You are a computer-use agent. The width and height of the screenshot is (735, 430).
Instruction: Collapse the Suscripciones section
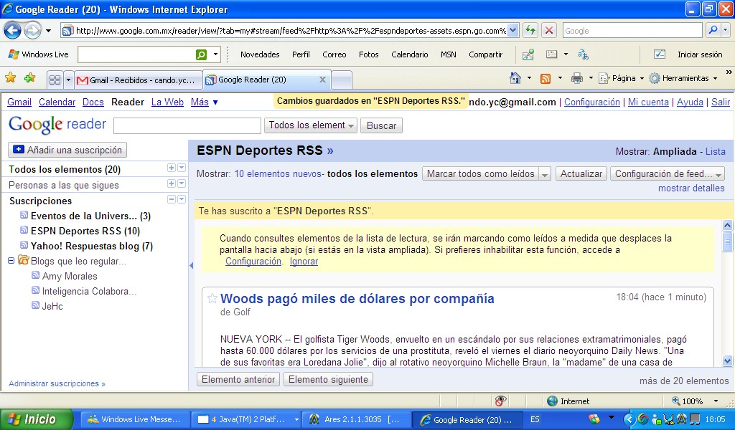click(171, 200)
